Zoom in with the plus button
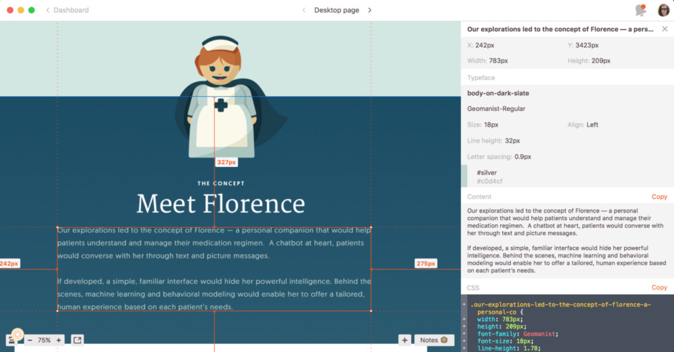674x352 pixels. [59, 340]
